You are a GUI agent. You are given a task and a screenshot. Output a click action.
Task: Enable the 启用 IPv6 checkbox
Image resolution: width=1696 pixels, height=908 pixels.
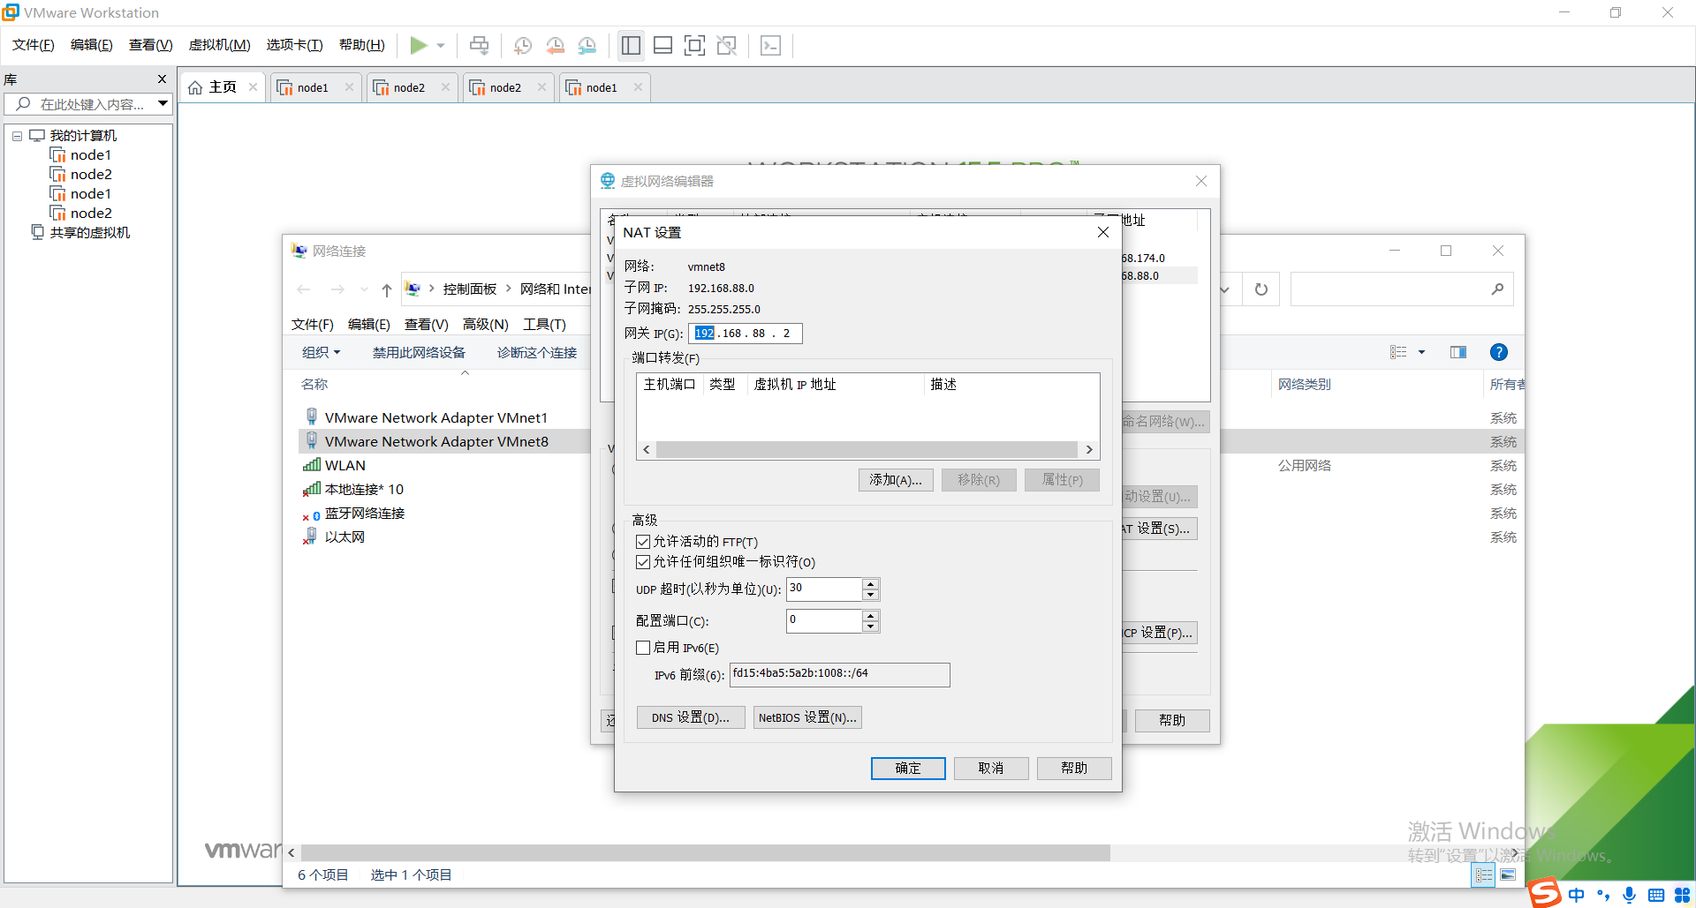click(643, 648)
